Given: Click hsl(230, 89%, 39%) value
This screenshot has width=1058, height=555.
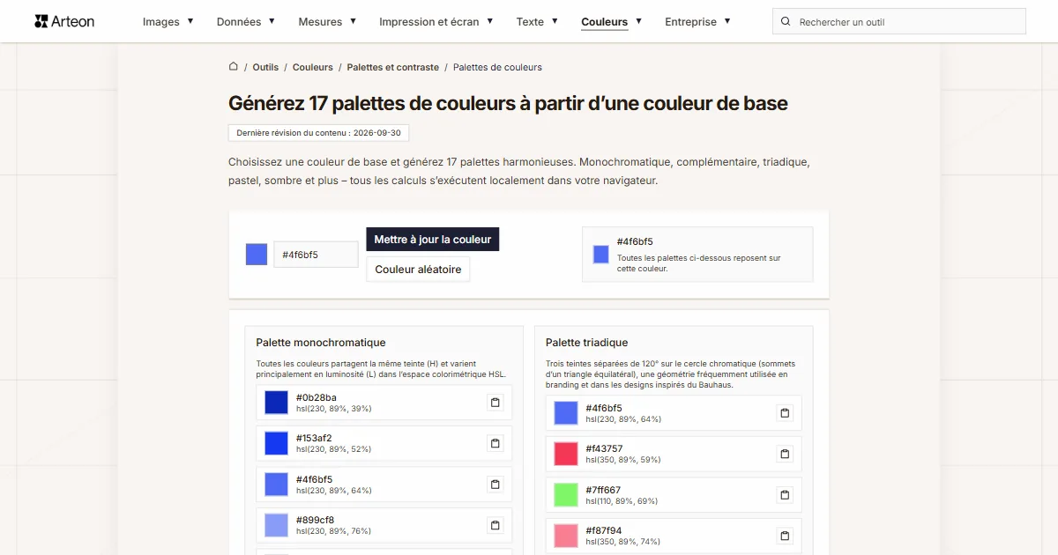Looking at the screenshot, I should coord(333,409).
